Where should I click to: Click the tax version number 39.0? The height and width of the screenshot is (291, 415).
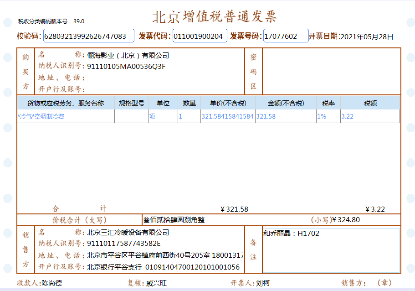click(x=79, y=21)
